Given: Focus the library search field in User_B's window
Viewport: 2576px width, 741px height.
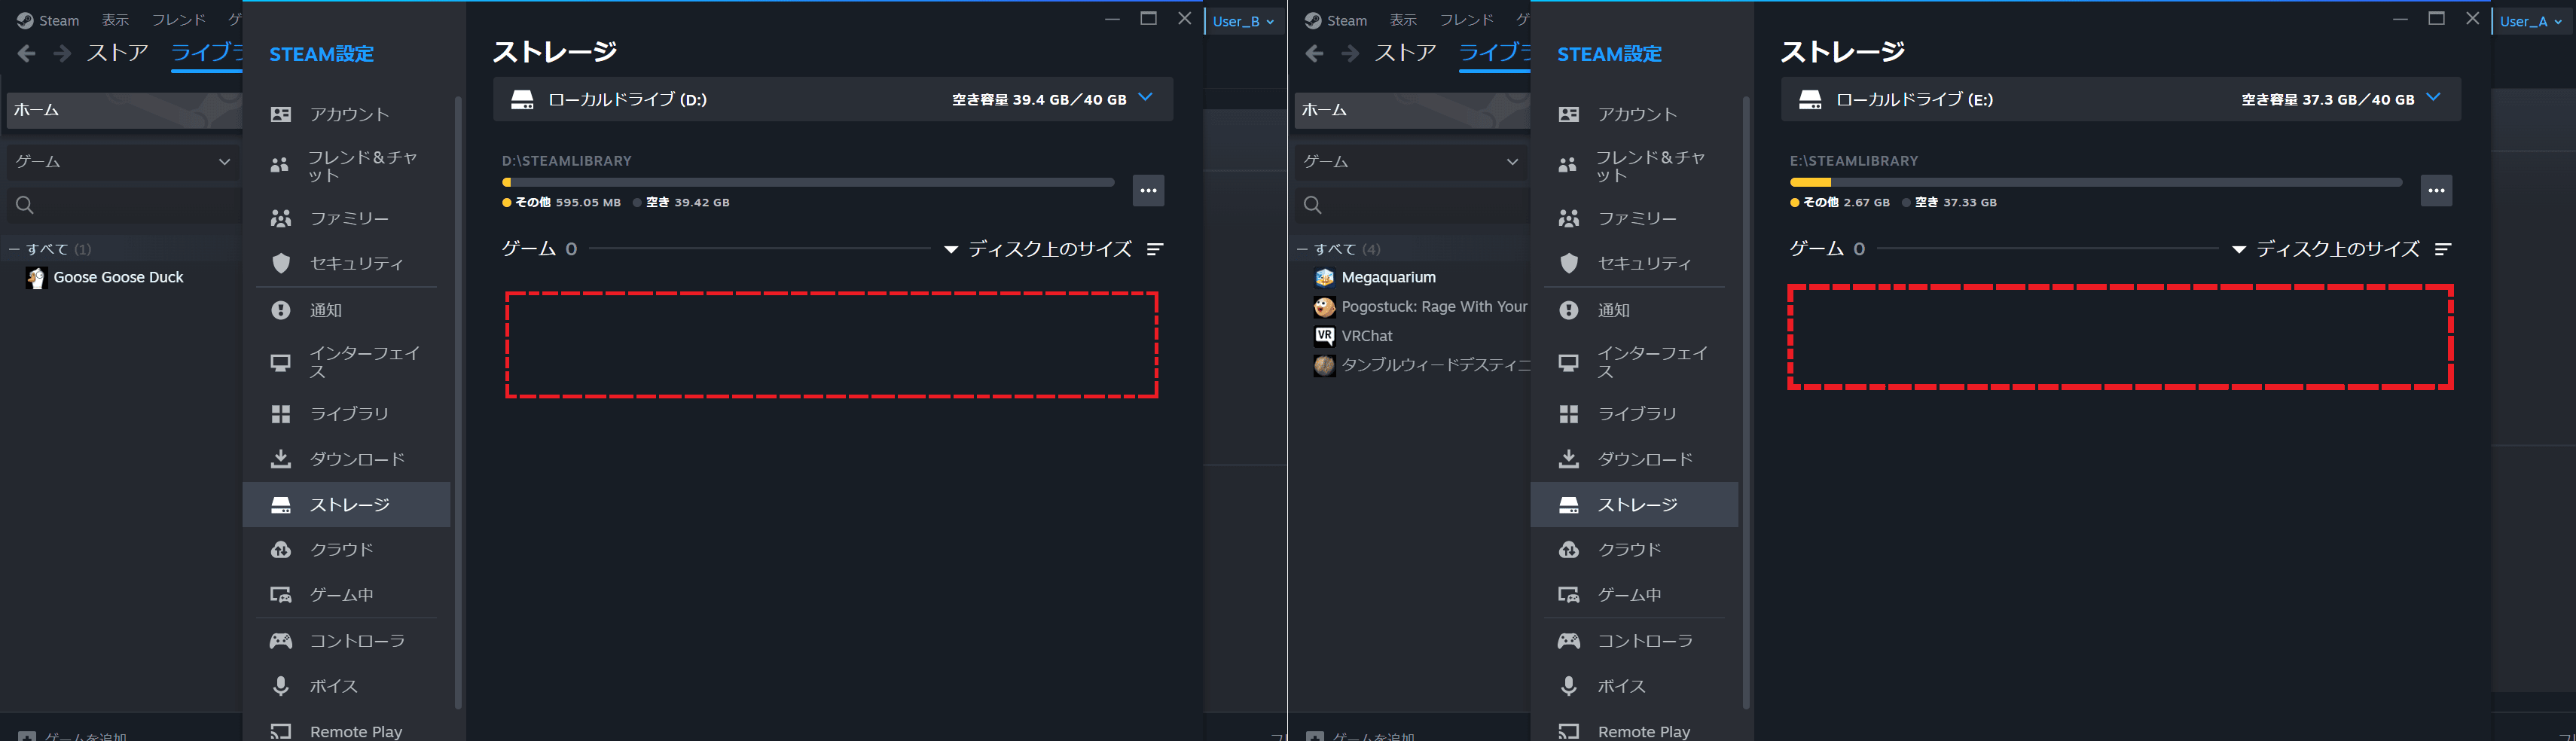Looking at the screenshot, I should tap(124, 205).
